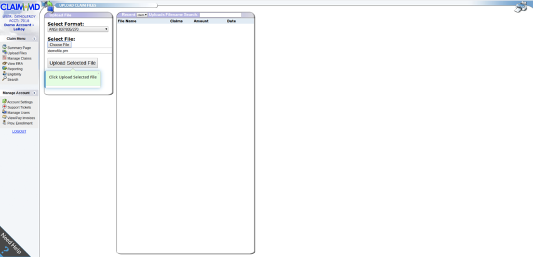This screenshot has width=533, height=257.
Task: Click the View ERA eye icon
Action: click(4, 63)
